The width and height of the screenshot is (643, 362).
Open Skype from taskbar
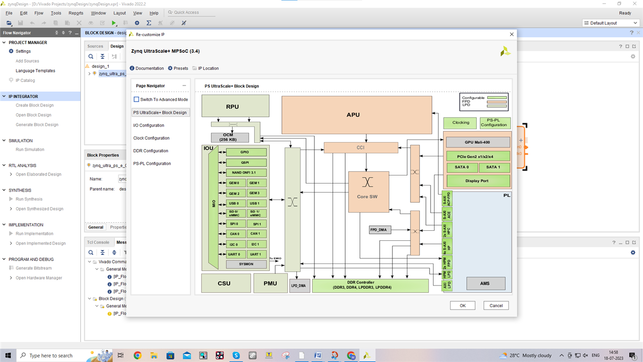[236, 355]
